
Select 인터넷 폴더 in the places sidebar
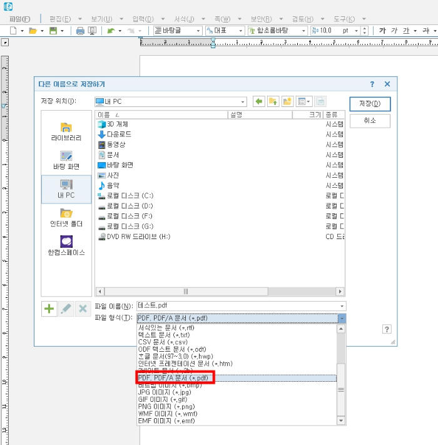pos(66,218)
